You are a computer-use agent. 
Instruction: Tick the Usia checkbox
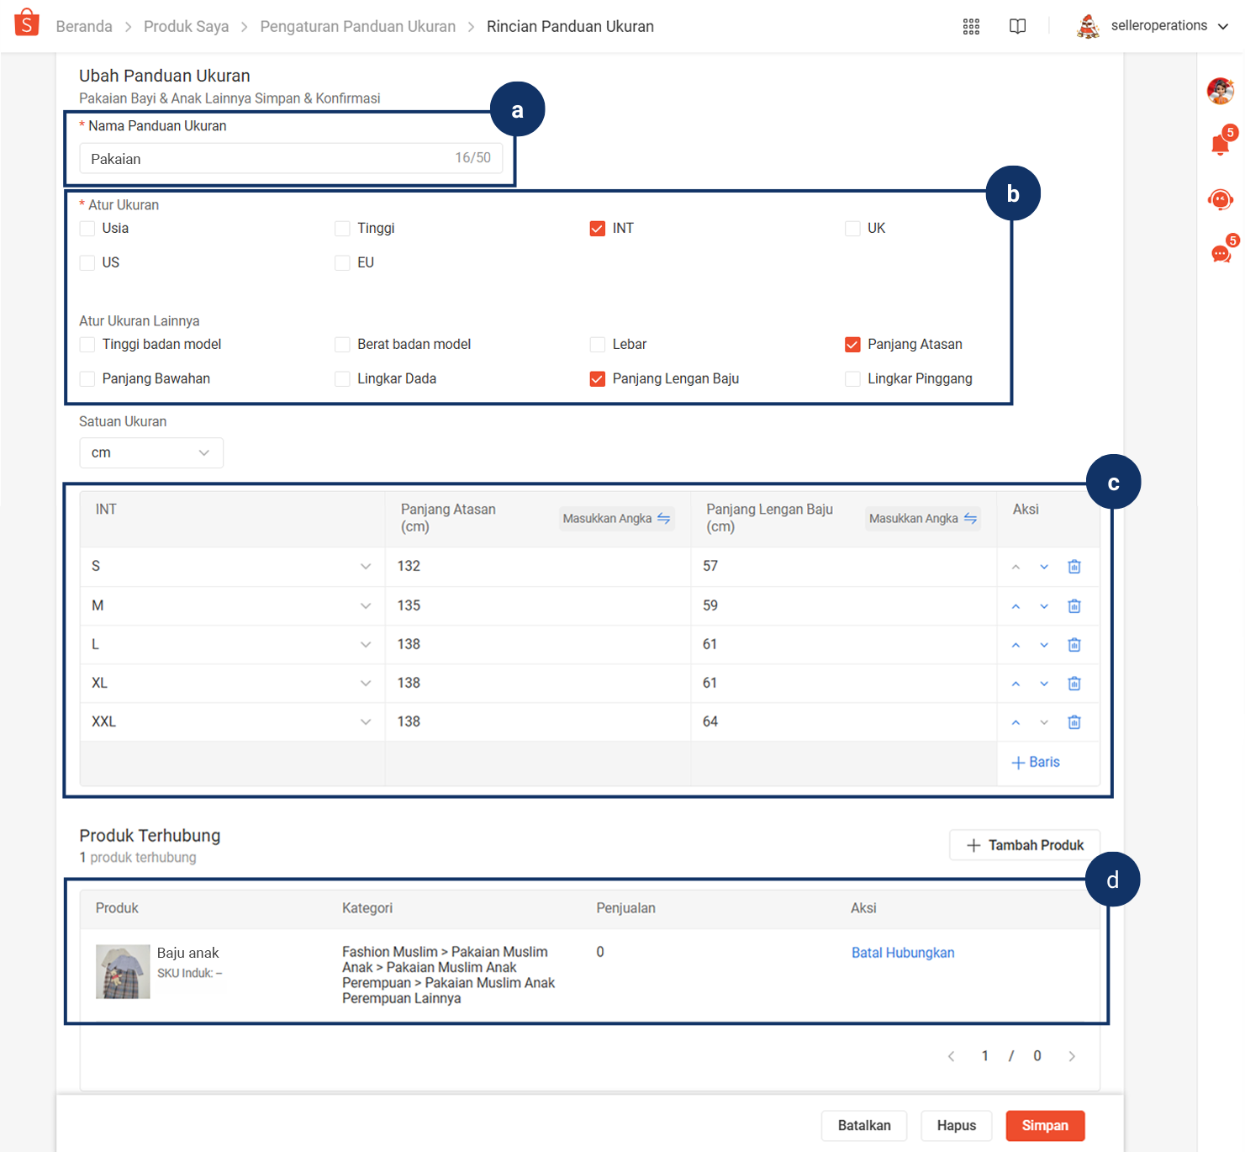[87, 229]
